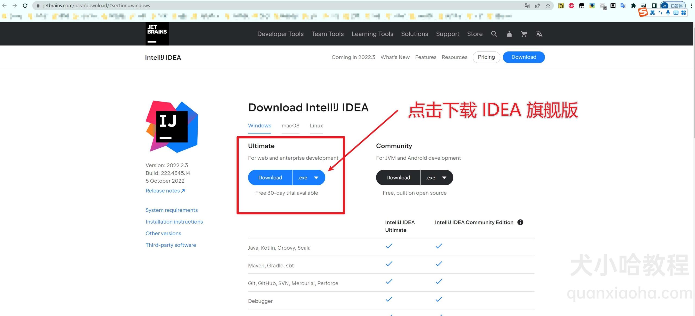Click the search icon in navigation bar
Screen dimensions: 695x316
(493, 34)
